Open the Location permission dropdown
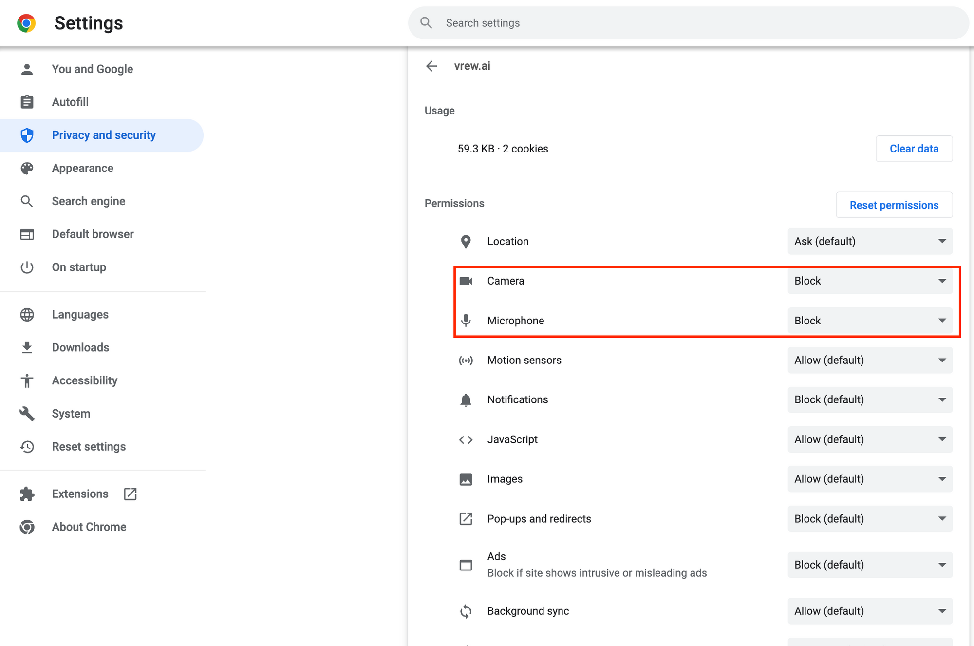 (x=870, y=241)
